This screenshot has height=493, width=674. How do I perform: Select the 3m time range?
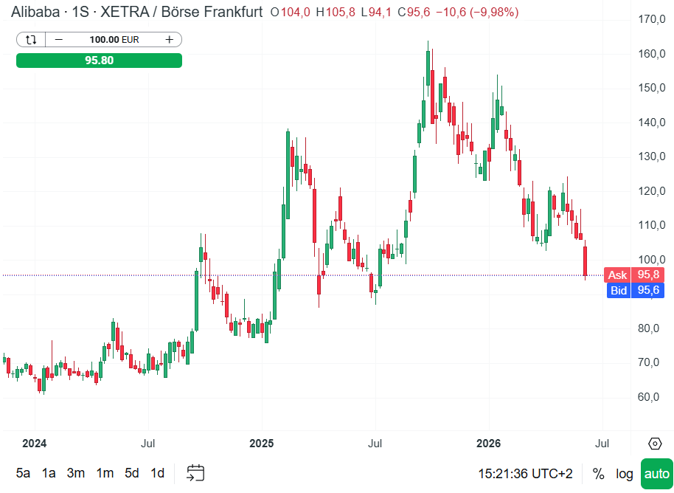coord(76,473)
